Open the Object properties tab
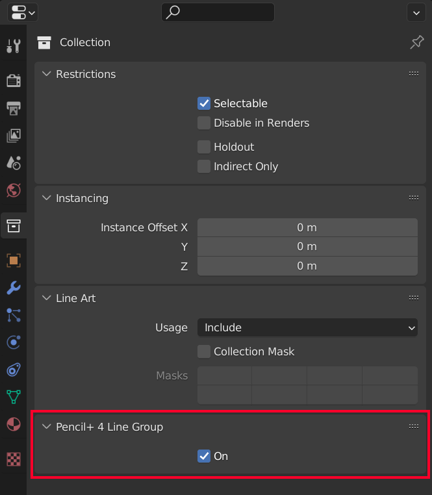Screen dimensions: 432x495 14,260
